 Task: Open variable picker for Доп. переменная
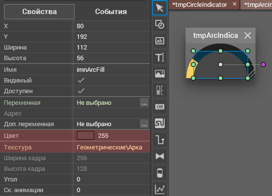(x=144, y=124)
